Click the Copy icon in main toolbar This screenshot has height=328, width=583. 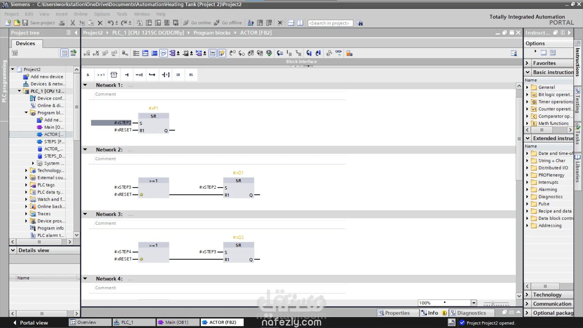pos(82,23)
